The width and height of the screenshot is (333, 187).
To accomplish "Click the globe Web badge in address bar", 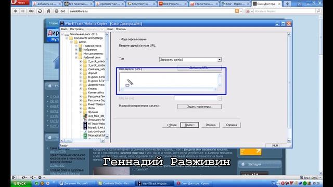I will point(57,11).
